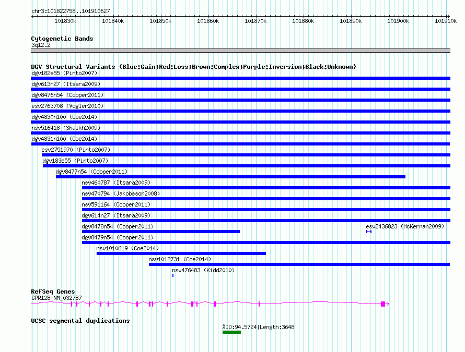Select nsv470794 (Jakobsson2008) variant label
Screen dimensions: 465x352
click(x=121, y=193)
